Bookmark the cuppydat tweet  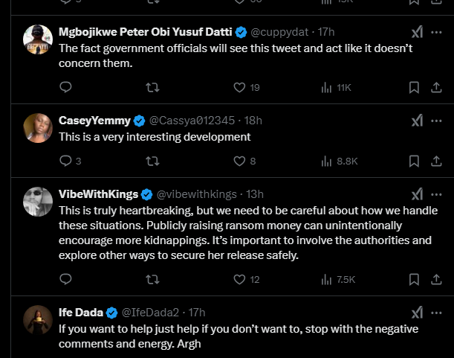[415, 87]
